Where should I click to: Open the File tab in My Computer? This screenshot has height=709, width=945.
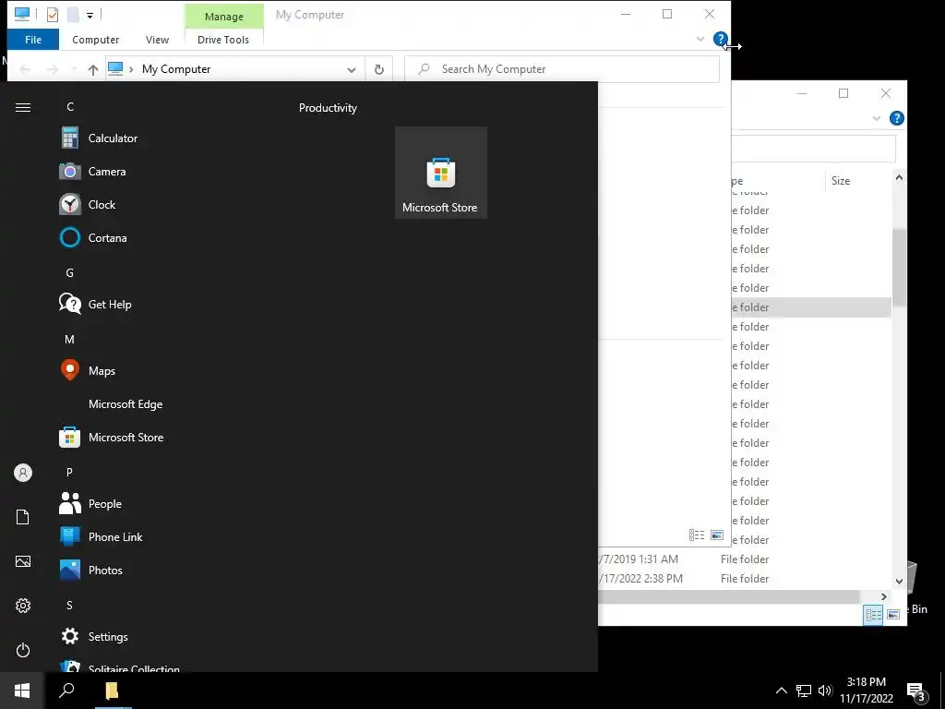pos(33,40)
